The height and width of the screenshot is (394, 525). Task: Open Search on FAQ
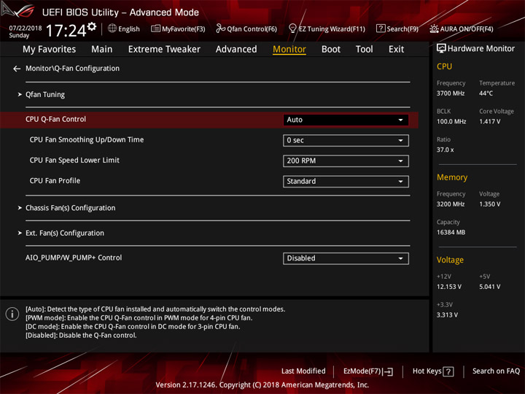(x=496, y=371)
